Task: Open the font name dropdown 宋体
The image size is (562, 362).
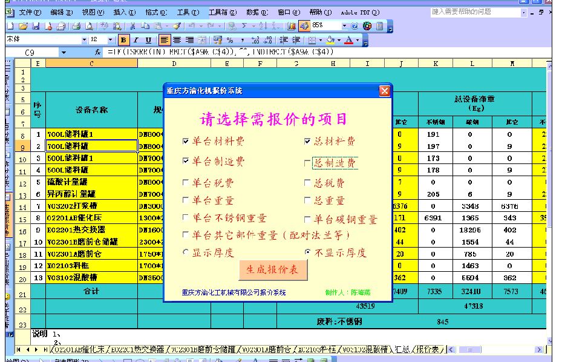Action: click(84, 39)
